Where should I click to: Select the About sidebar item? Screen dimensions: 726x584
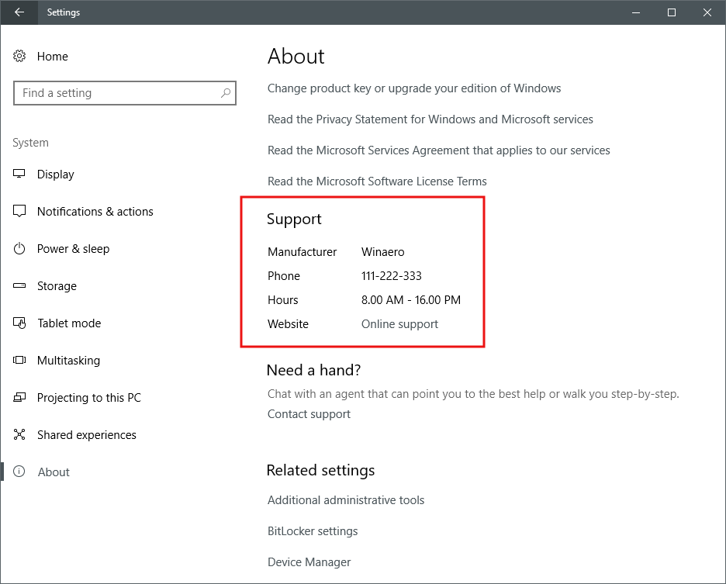point(54,472)
